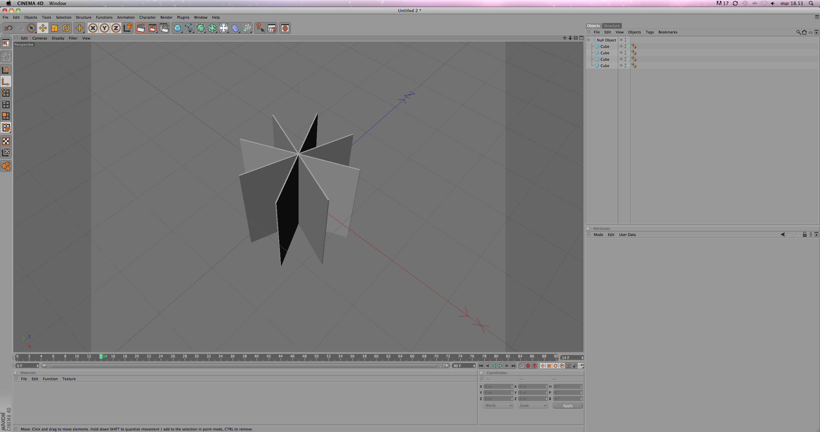Switch to the Structure tab
The image size is (820, 432).
pos(611,26)
